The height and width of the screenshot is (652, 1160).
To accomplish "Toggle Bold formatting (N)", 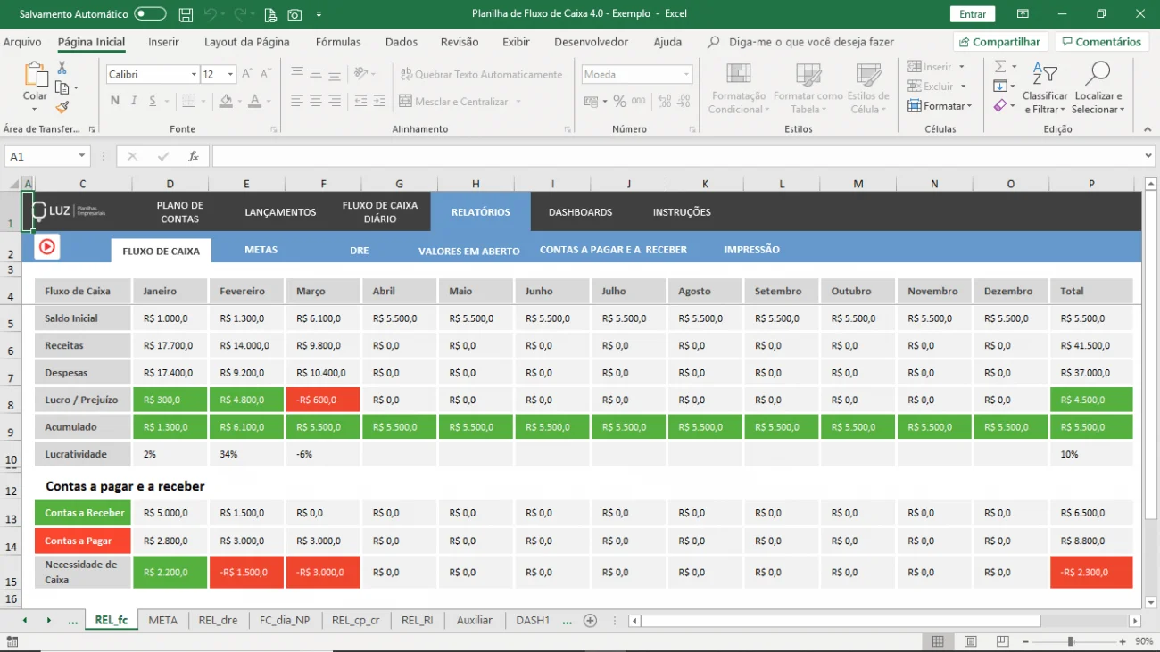I will click(x=115, y=101).
